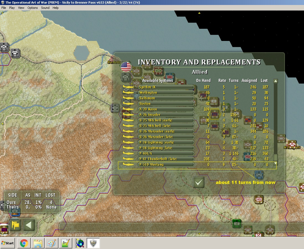Select B-26 Marauder (late) row
Image resolution: width=304 pixels, height=249 pixels.
point(166,137)
